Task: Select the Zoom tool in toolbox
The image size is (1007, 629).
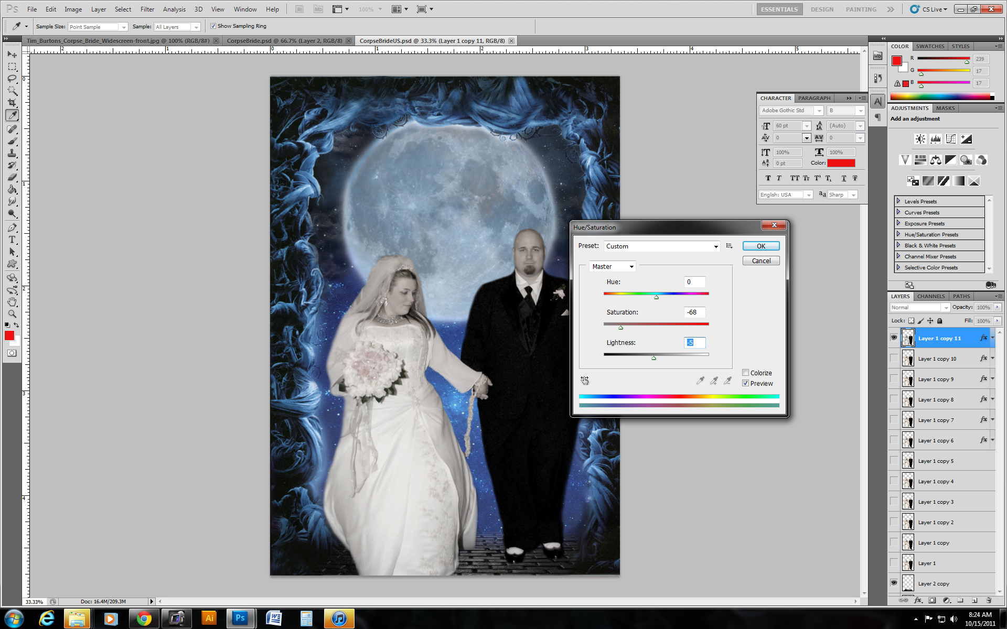Action: pyautogui.click(x=12, y=314)
